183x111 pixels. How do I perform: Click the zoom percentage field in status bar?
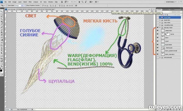[8, 109]
